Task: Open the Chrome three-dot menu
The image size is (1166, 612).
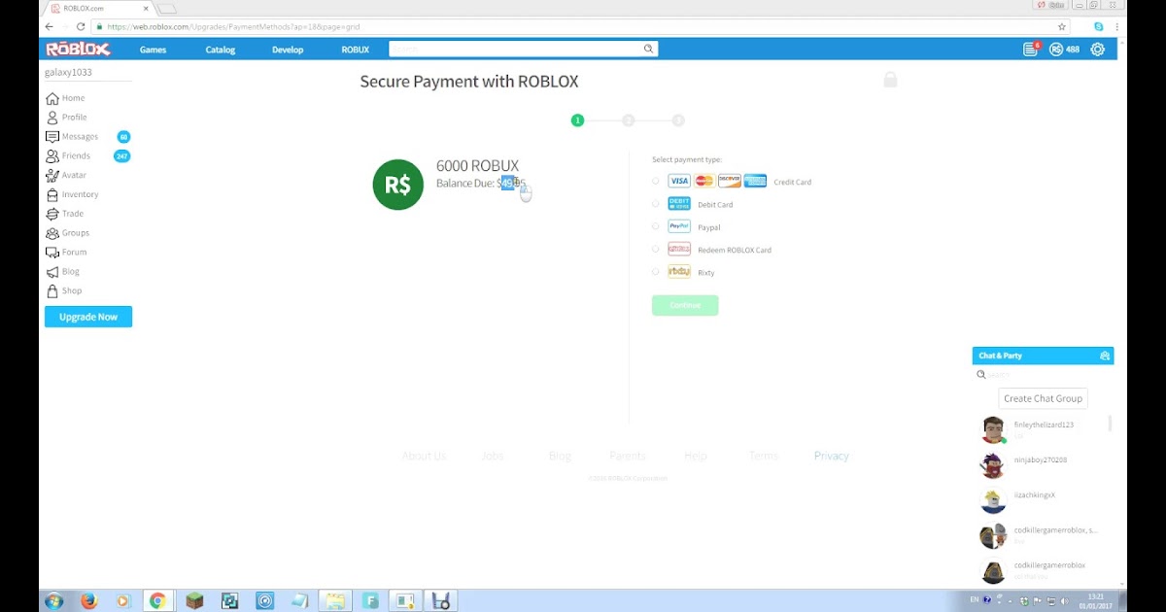Action: pyautogui.click(x=1117, y=27)
